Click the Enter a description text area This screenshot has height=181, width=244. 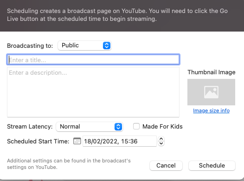click(x=93, y=92)
